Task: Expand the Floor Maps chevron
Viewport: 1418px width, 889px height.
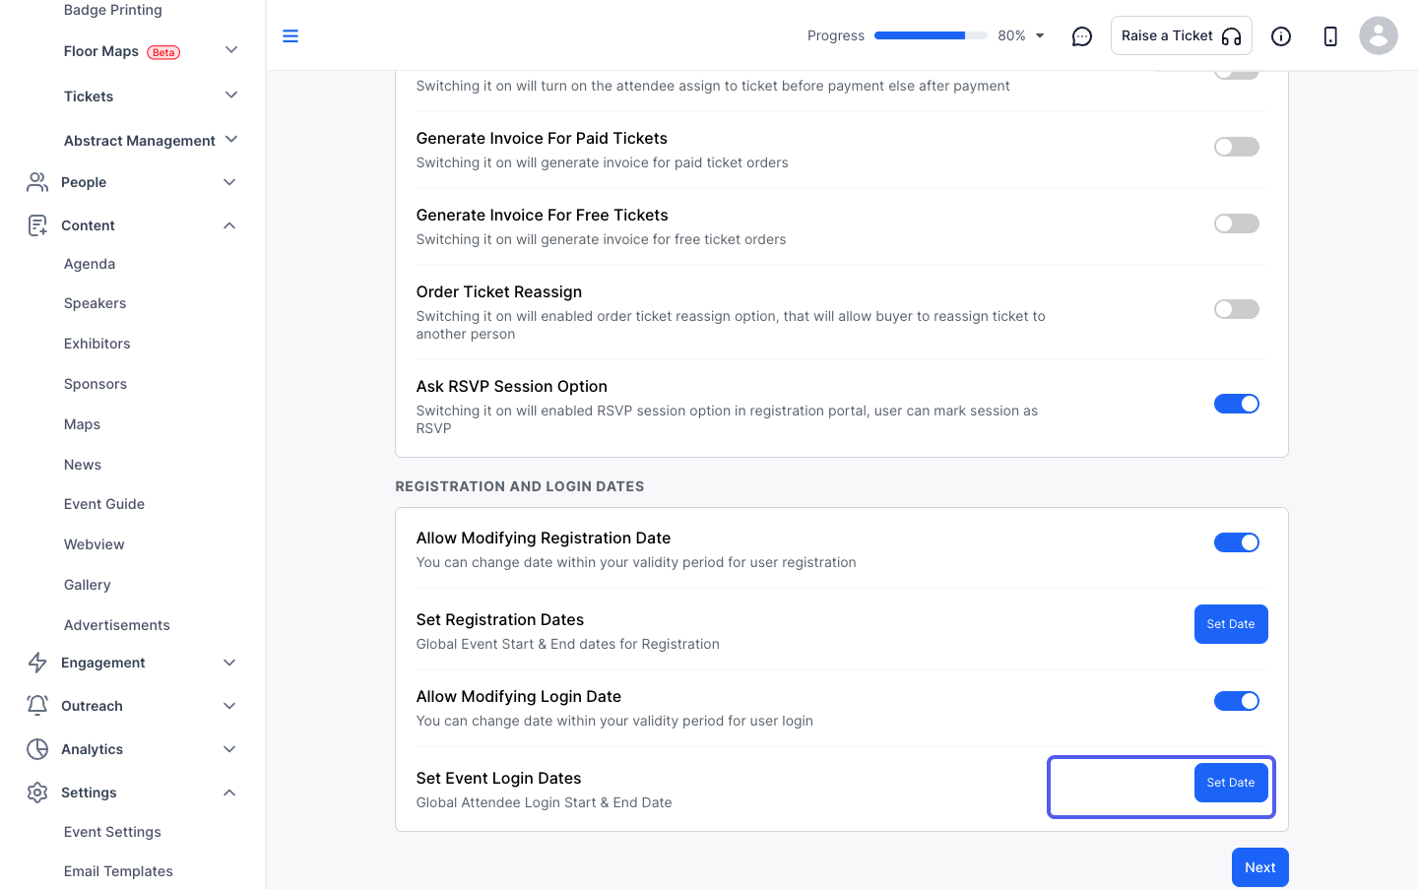Action: [x=231, y=50]
